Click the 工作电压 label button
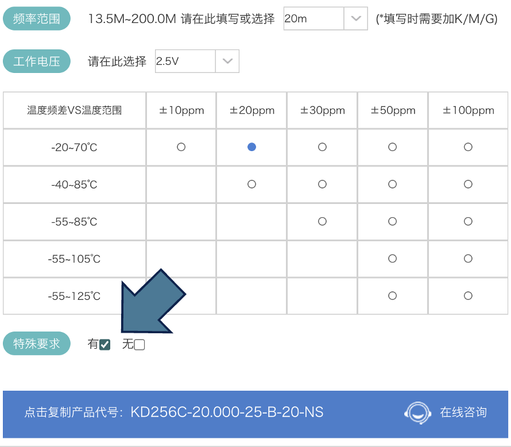This screenshot has width=511, height=447. [x=37, y=61]
